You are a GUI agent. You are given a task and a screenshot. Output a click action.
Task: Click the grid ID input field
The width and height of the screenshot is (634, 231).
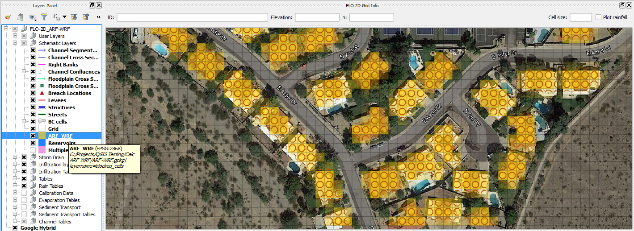pyautogui.click(x=192, y=17)
